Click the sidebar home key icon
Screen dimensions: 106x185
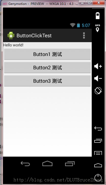[x=98, y=165]
